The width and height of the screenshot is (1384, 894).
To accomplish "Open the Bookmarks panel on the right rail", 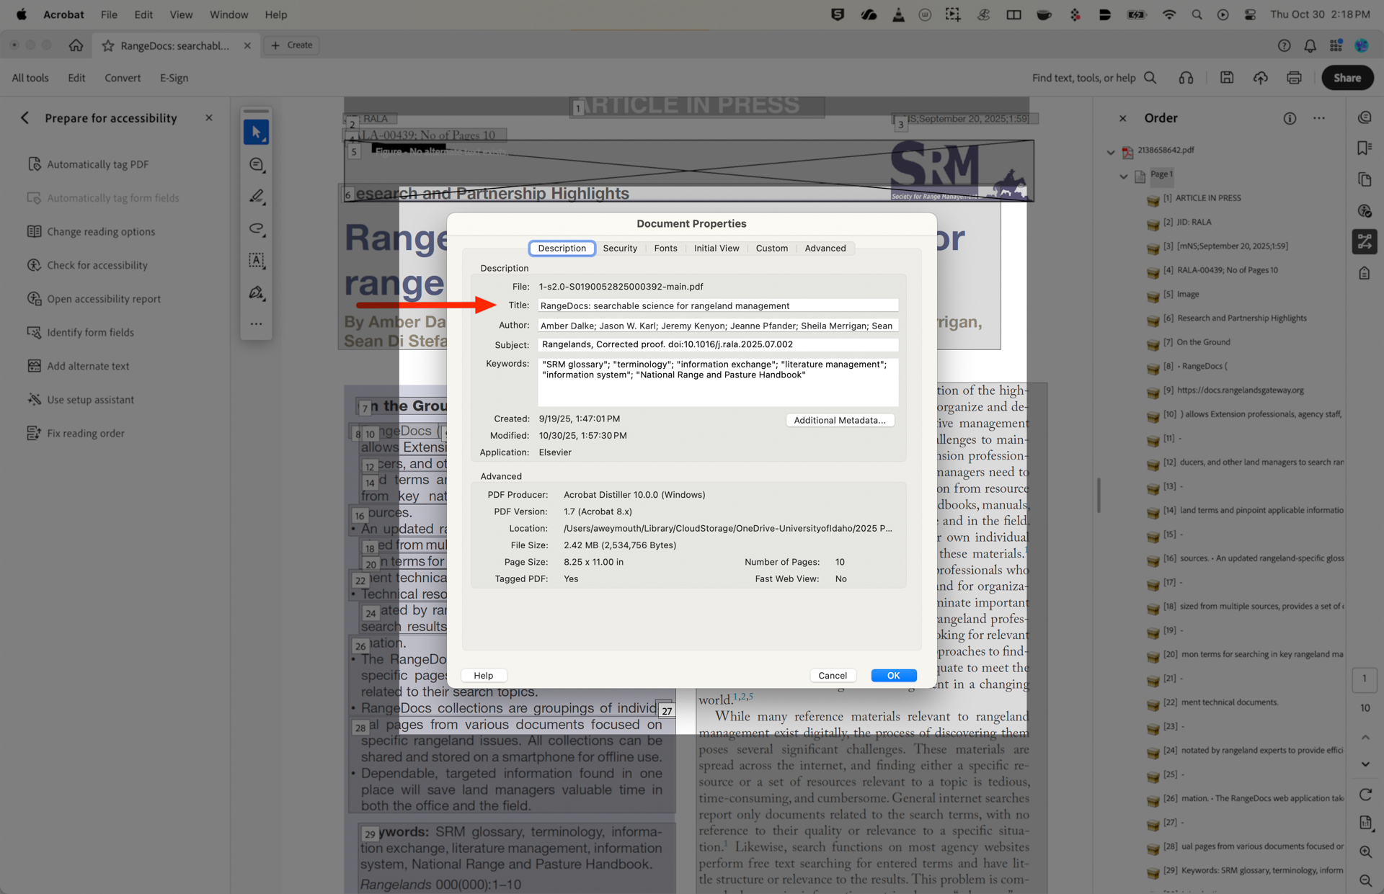I will coord(1365,147).
